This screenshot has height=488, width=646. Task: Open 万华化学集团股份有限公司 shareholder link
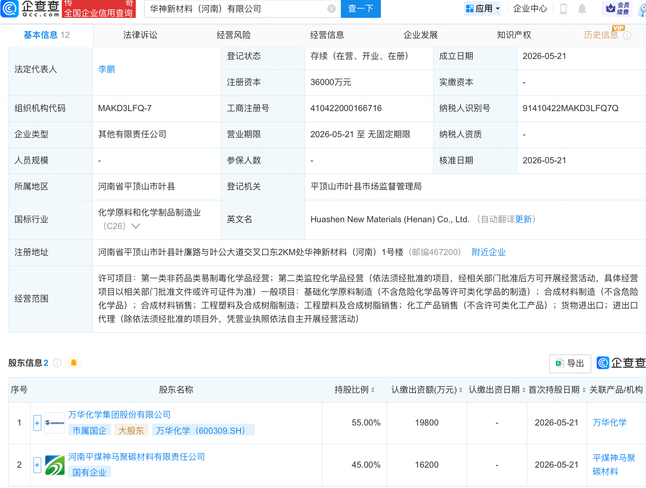click(119, 415)
